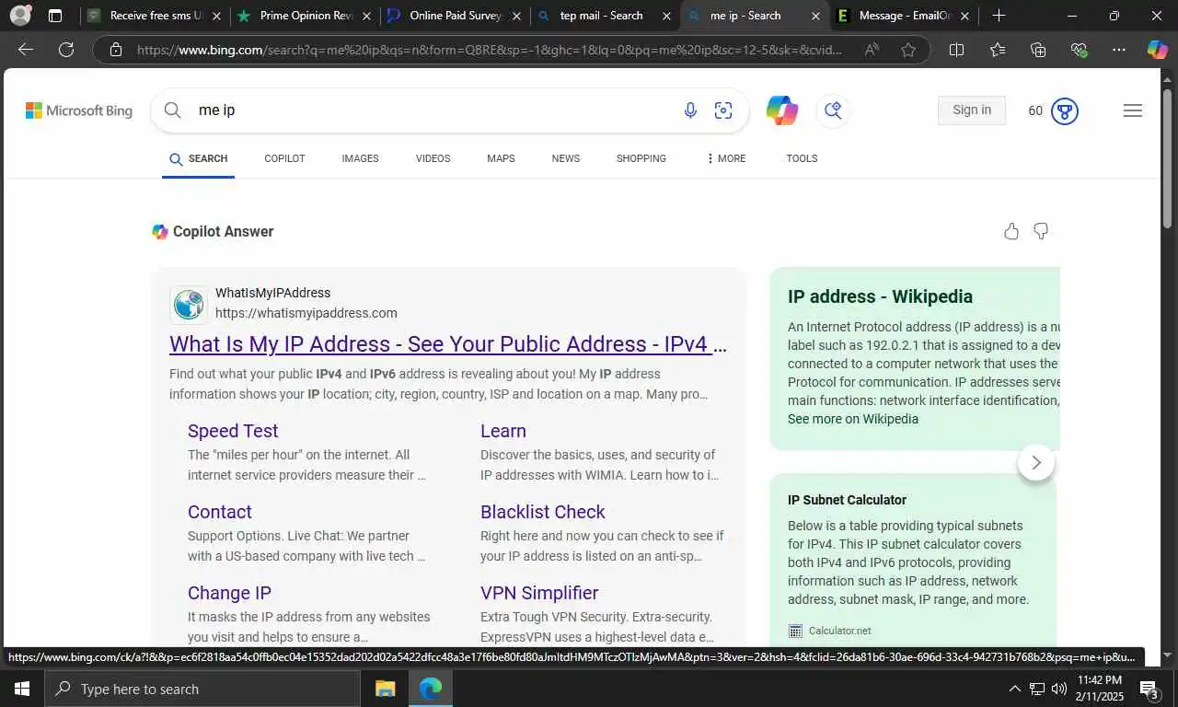Open the What Is My IP Address result link
1178x707 pixels.
click(448, 344)
